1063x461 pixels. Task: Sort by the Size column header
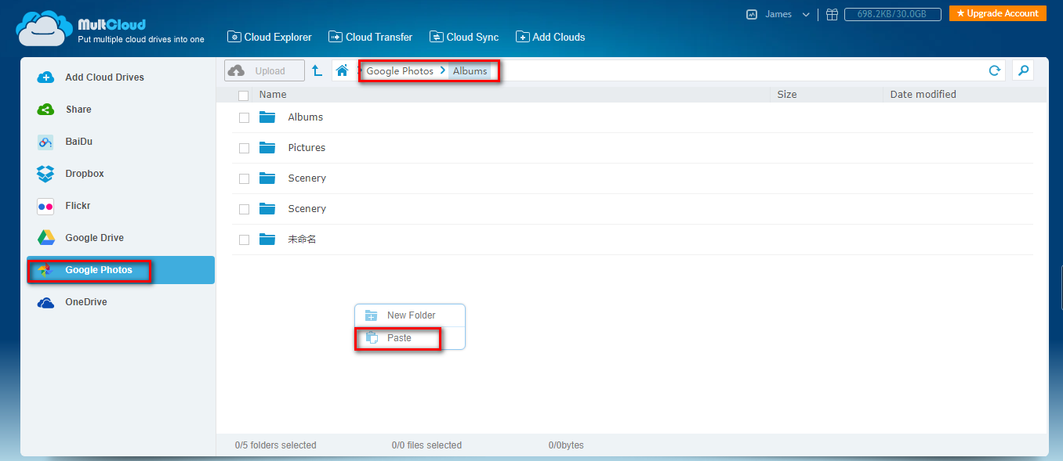tap(787, 95)
